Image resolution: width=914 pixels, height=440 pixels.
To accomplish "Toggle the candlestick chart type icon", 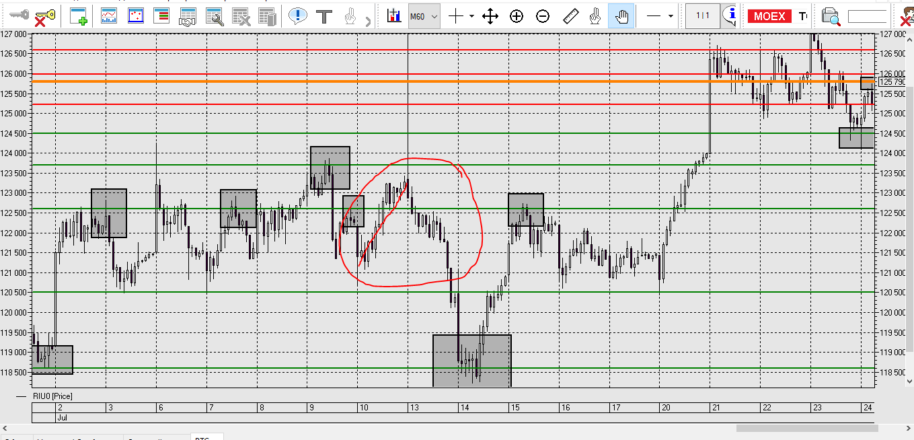I will tap(395, 16).
